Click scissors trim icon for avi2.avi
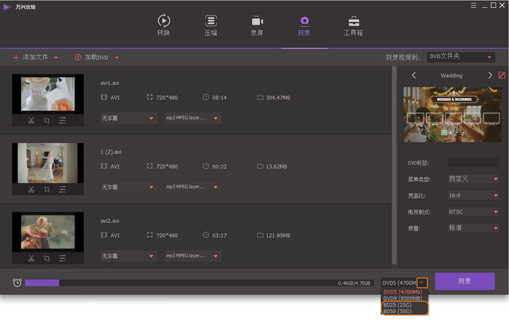509x321 pixels. [x=31, y=258]
